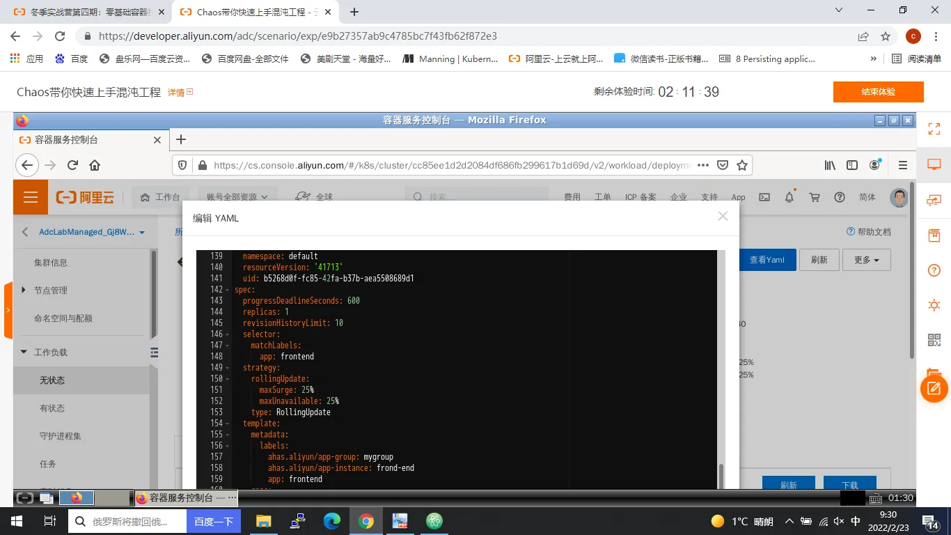The width and height of the screenshot is (951, 535).
Task: Open help question mark in Aliyun header
Action: (840, 197)
